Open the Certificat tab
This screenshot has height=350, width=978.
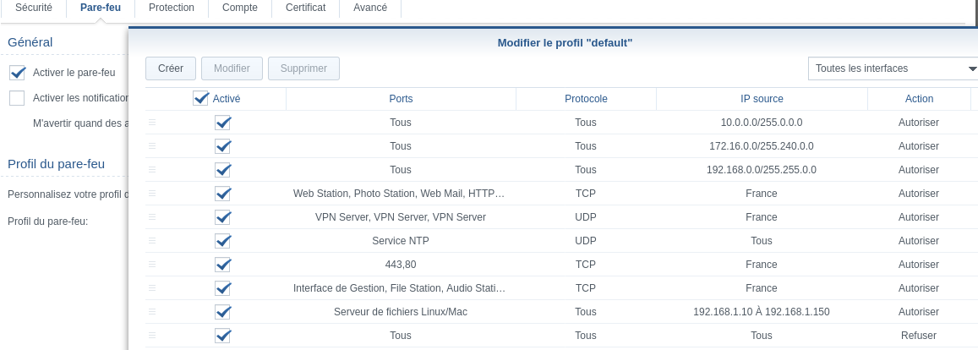pos(305,8)
